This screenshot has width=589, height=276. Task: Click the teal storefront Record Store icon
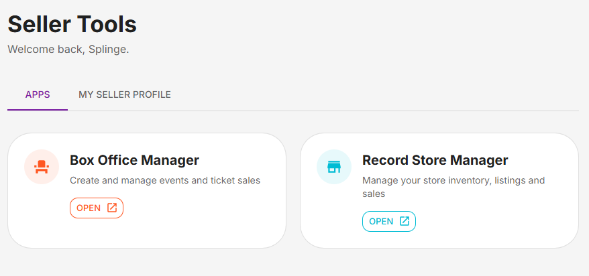[334, 167]
